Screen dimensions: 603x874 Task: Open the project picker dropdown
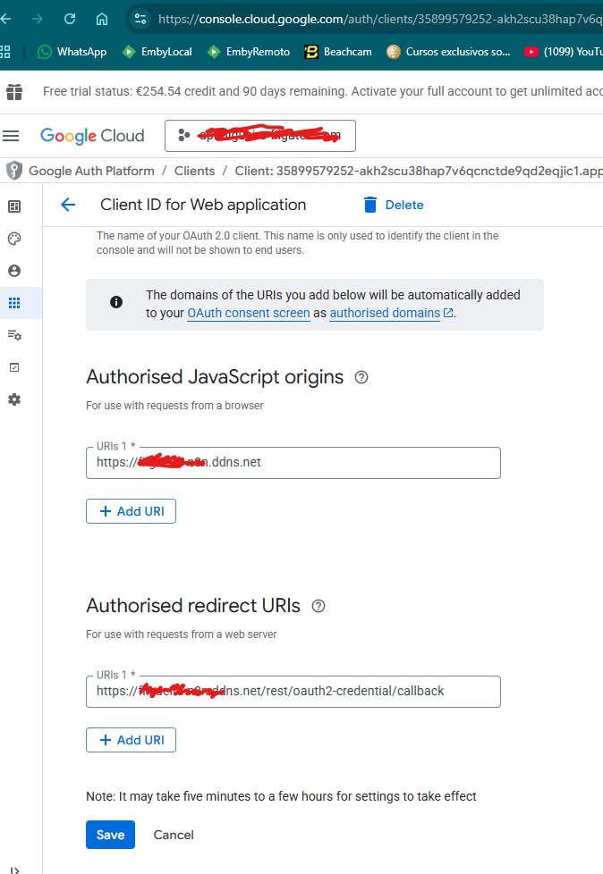coord(259,136)
